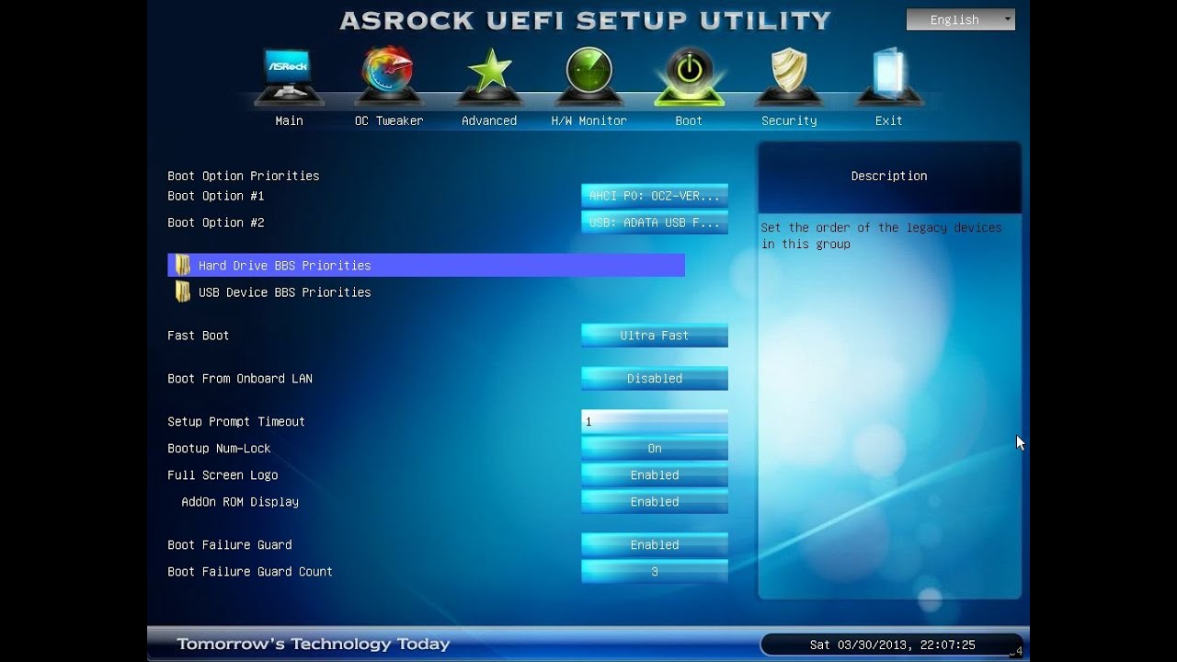Screen dimensions: 1177x662
Task: Change Boot Option #1 device
Action: click(x=655, y=196)
